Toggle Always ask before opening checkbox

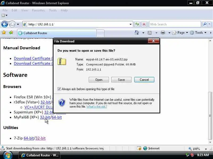click(59, 89)
